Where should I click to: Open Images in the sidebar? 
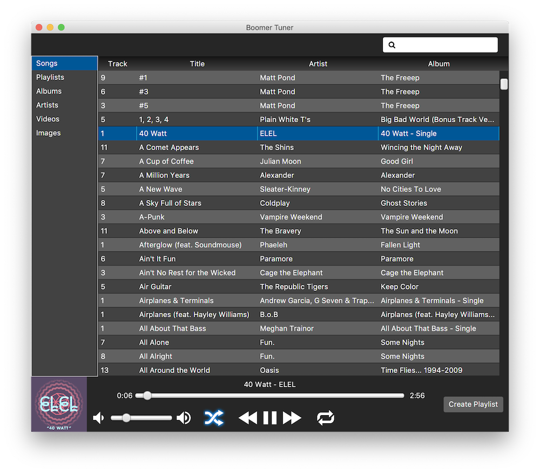[64, 133]
